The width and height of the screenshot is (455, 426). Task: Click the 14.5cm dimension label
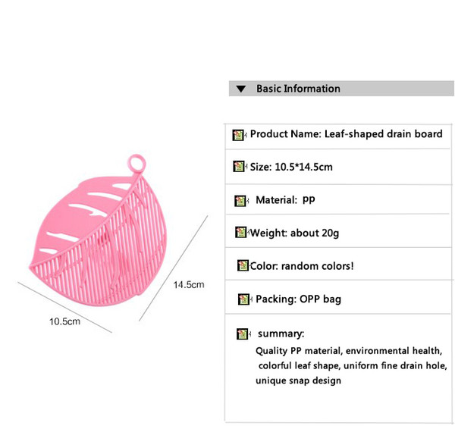click(189, 285)
